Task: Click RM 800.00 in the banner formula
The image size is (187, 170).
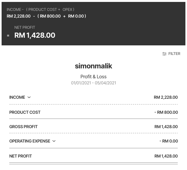Action: pos(50,16)
